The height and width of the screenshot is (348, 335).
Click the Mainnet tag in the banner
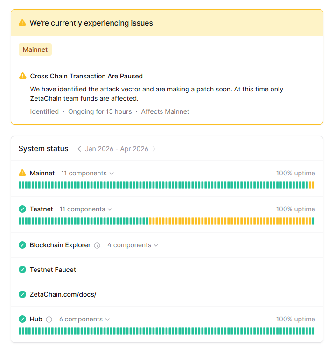35,49
